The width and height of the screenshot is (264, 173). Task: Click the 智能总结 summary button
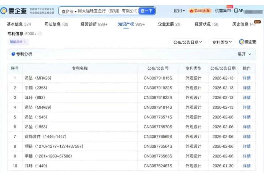[x=18, y=42]
